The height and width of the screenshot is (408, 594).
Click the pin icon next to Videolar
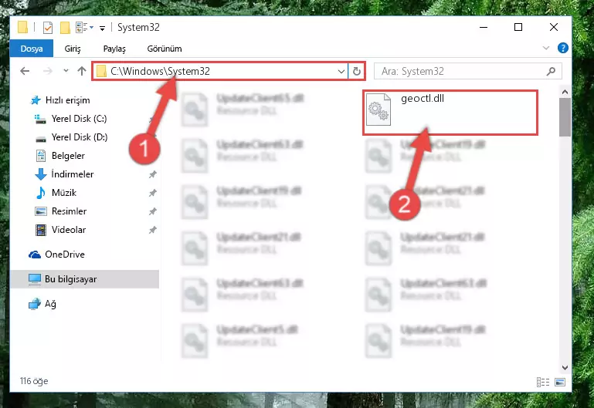[153, 230]
